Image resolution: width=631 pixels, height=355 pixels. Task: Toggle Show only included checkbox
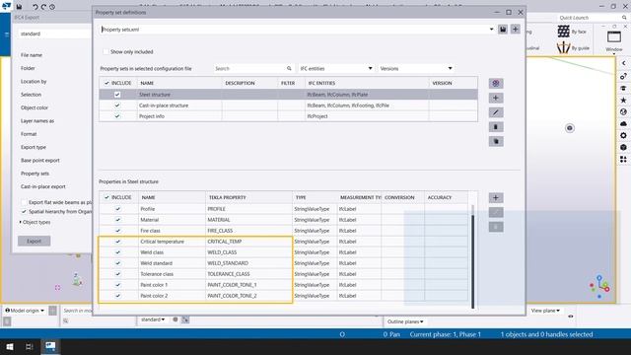pos(105,52)
